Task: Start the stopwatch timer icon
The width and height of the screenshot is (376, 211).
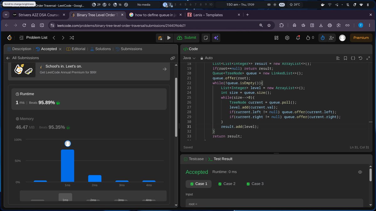Action: (x=323, y=38)
